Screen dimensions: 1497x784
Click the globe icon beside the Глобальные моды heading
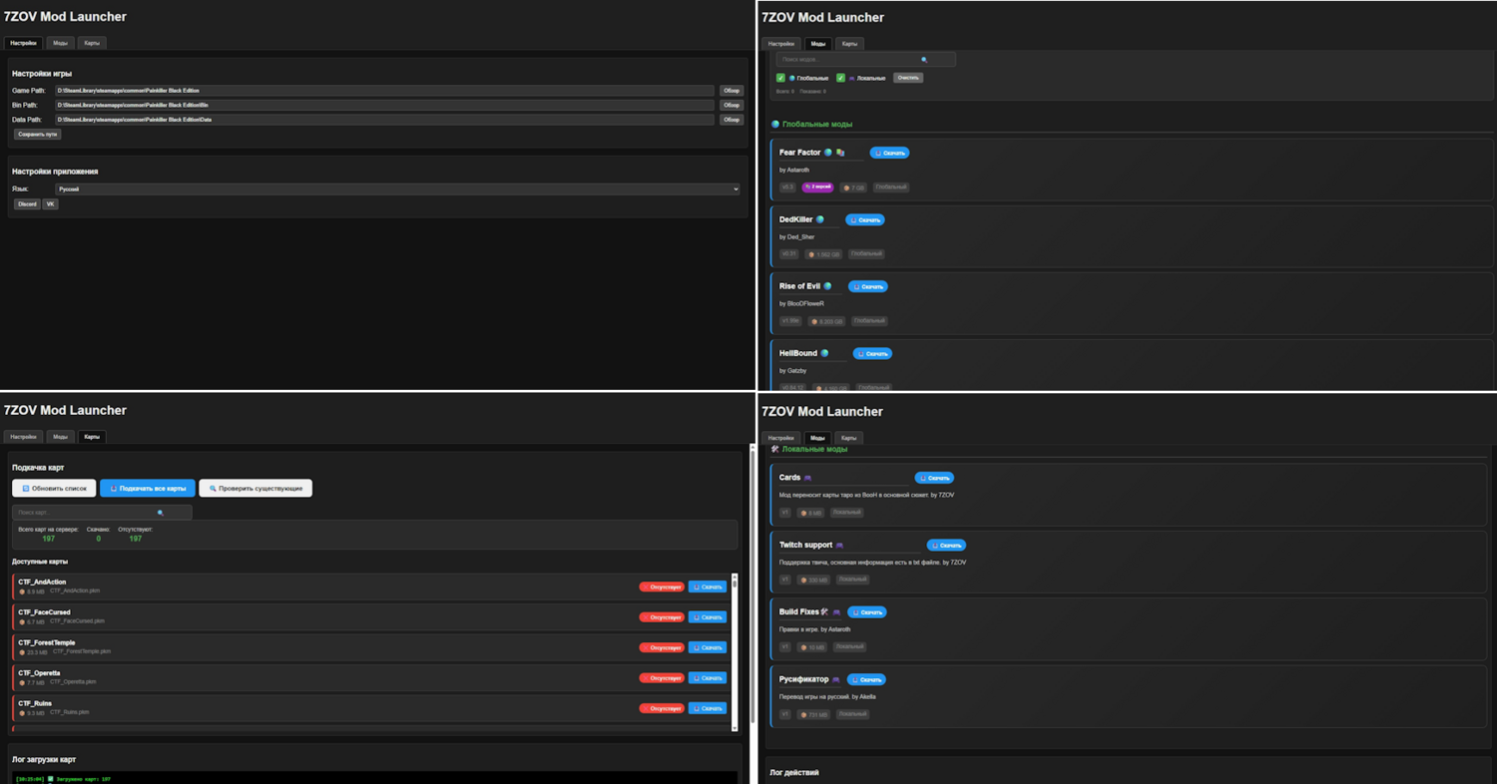point(775,125)
